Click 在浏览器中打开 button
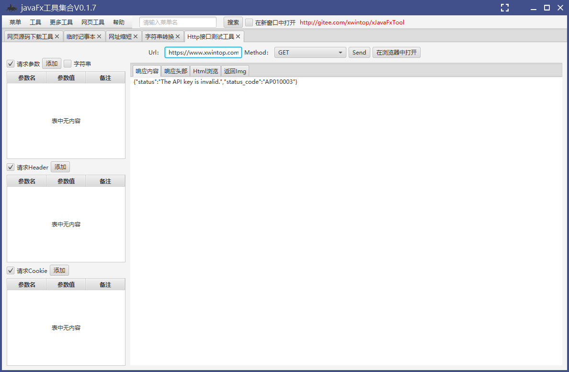 click(x=396, y=53)
